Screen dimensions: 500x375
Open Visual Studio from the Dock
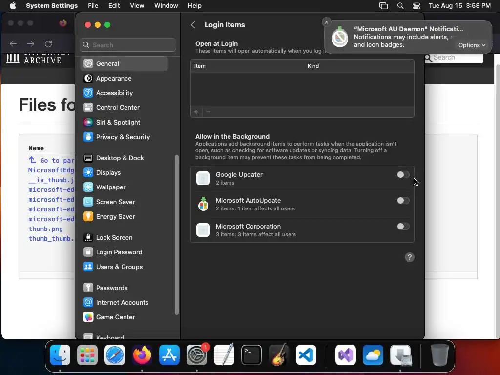tap(346, 355)
